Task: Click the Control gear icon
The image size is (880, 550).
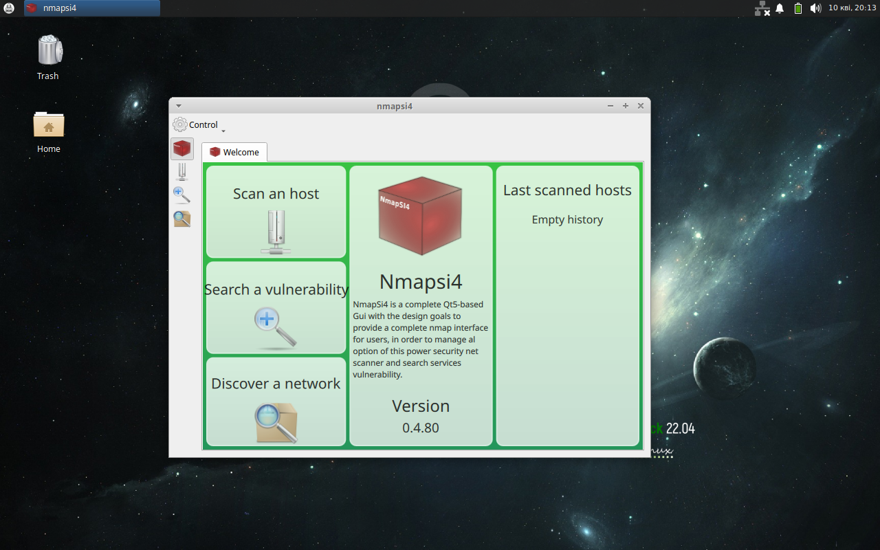Action: (180, 124)
